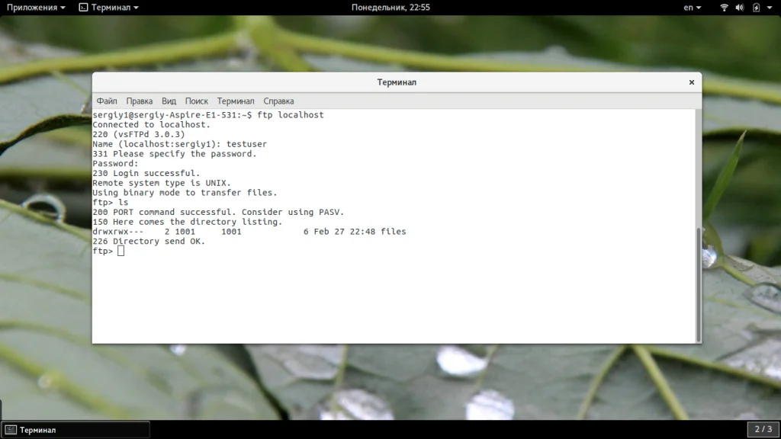The image size is (781, 439).
Task: Click the terminal icon in top bar
Action: [x=83, y=8]
